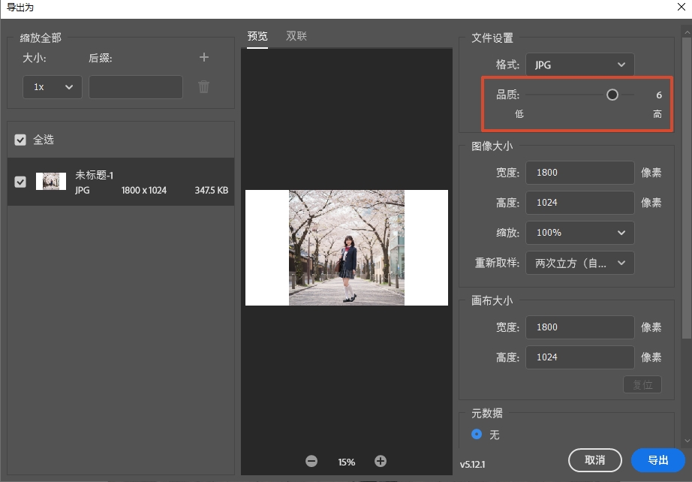
Task: Zoom out preview with minus icon
Action: tap(311, 461)
